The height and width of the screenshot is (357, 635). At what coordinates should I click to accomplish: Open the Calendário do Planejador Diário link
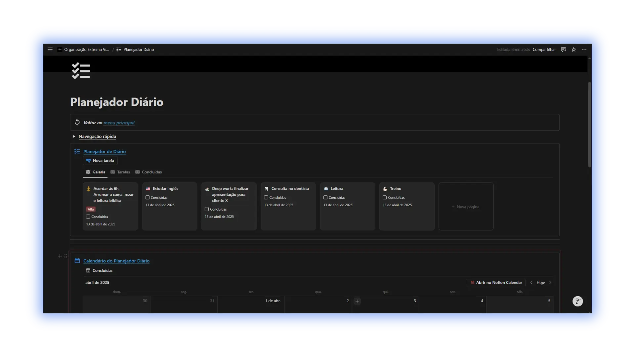(116, 261)
